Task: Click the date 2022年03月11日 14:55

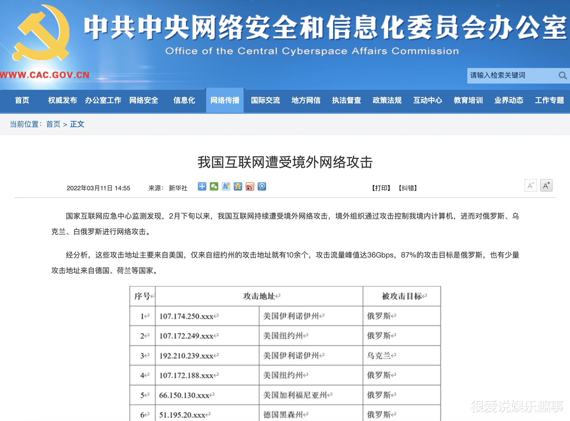Action: click(x=98, y=188)
